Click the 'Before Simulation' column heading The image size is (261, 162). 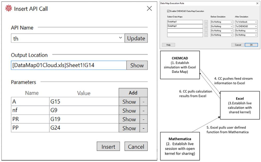[x=218, y=17]
